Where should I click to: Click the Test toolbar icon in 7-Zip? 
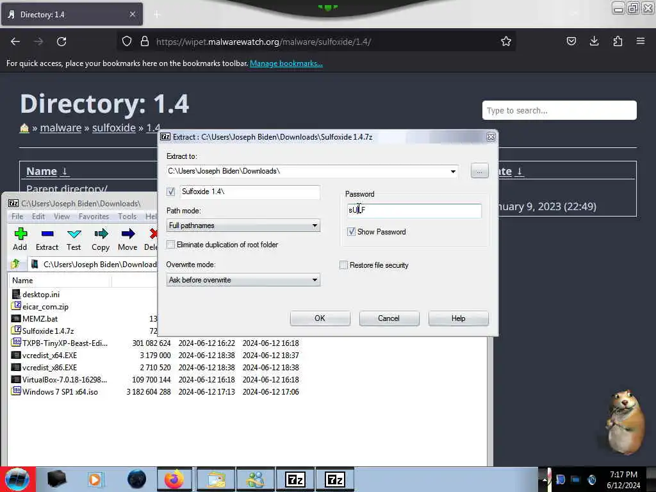coord(74,240)
